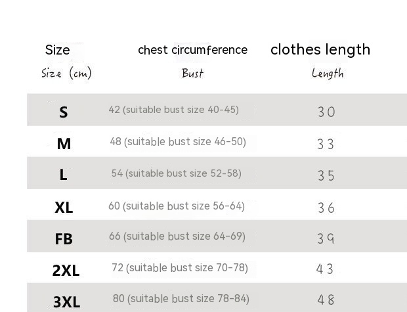Select the S size row label
The width and height of the screenshot is (407, 312).
point(64,112)
